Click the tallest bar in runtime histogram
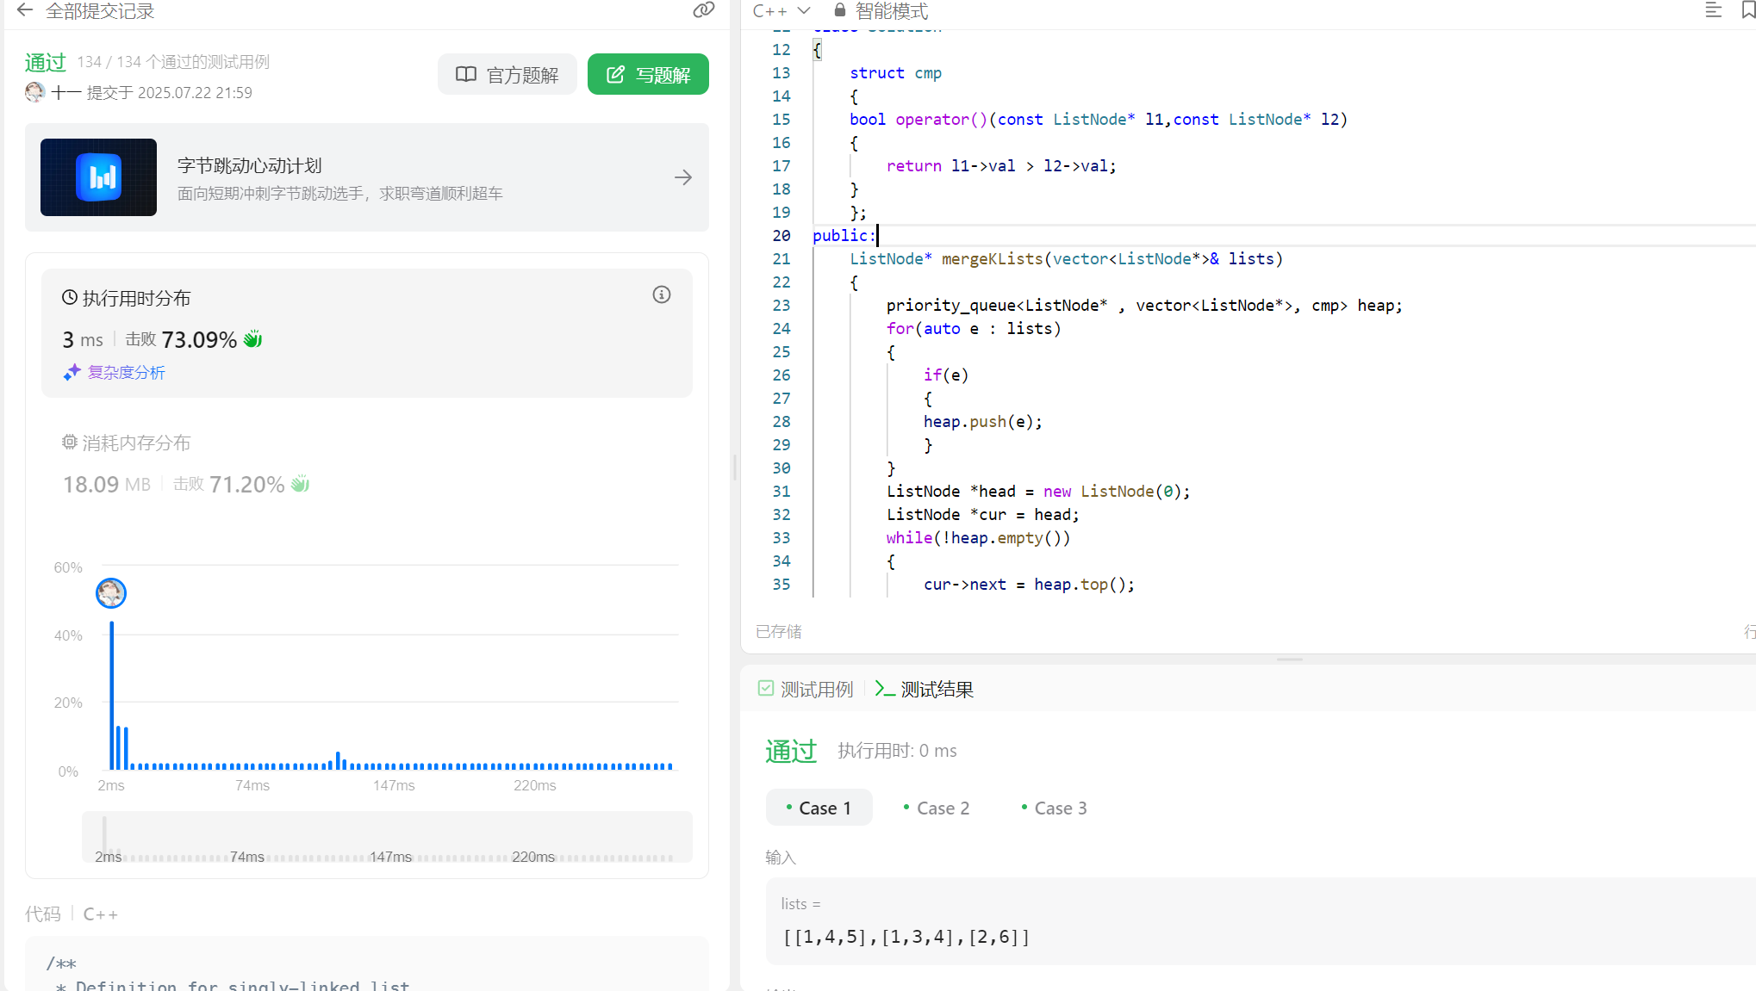This screenshot has height=991, width=1756. (x=112, y=695)
